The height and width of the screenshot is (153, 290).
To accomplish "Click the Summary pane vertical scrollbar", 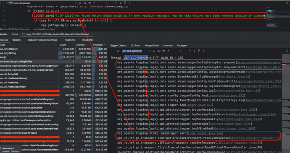I will coord(285,104).
